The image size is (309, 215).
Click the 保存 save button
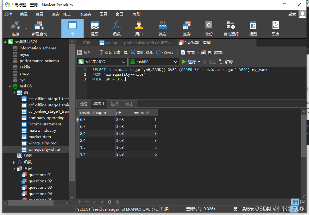click(x=84, y=53)
